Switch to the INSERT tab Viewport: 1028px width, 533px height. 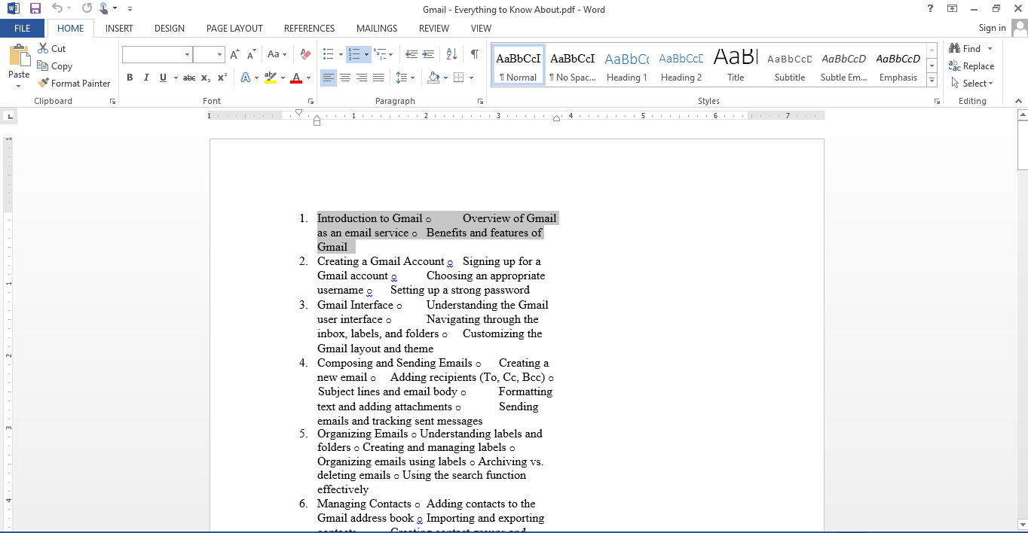(x=119, y=28)
